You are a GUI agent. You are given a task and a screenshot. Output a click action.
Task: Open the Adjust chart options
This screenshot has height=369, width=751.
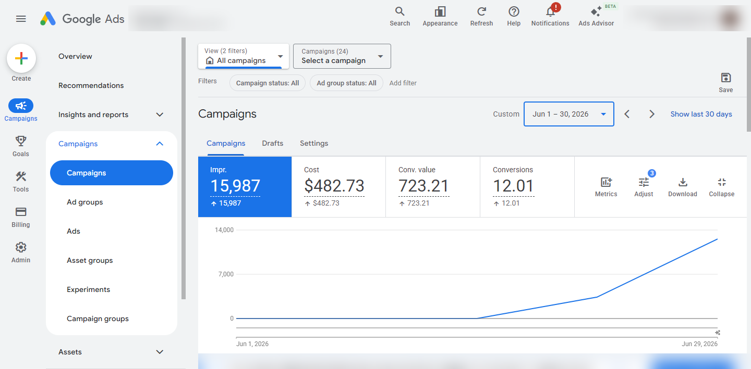[x=644, y=187]
